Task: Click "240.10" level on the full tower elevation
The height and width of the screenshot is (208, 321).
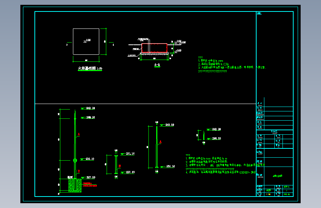Action: (x=90, y=117)
